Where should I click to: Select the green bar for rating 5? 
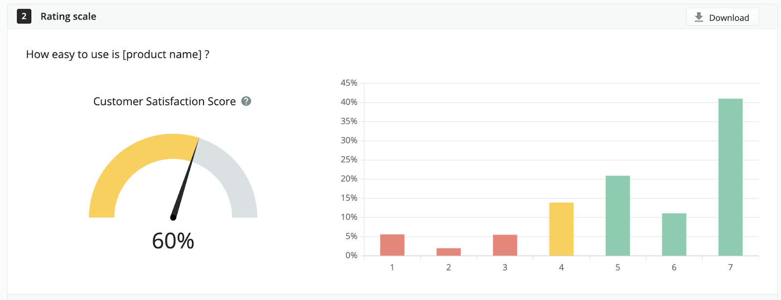617,216
